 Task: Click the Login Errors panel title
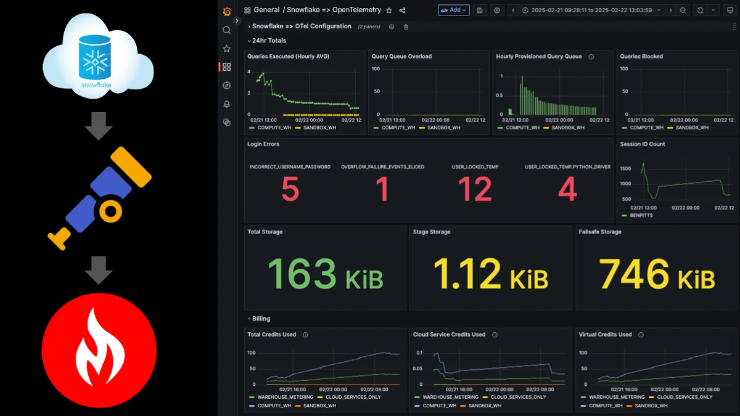[263, 144]
